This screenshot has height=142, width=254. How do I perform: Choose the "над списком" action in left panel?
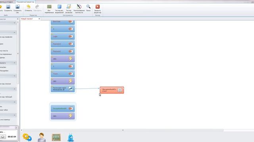point(6,84)
